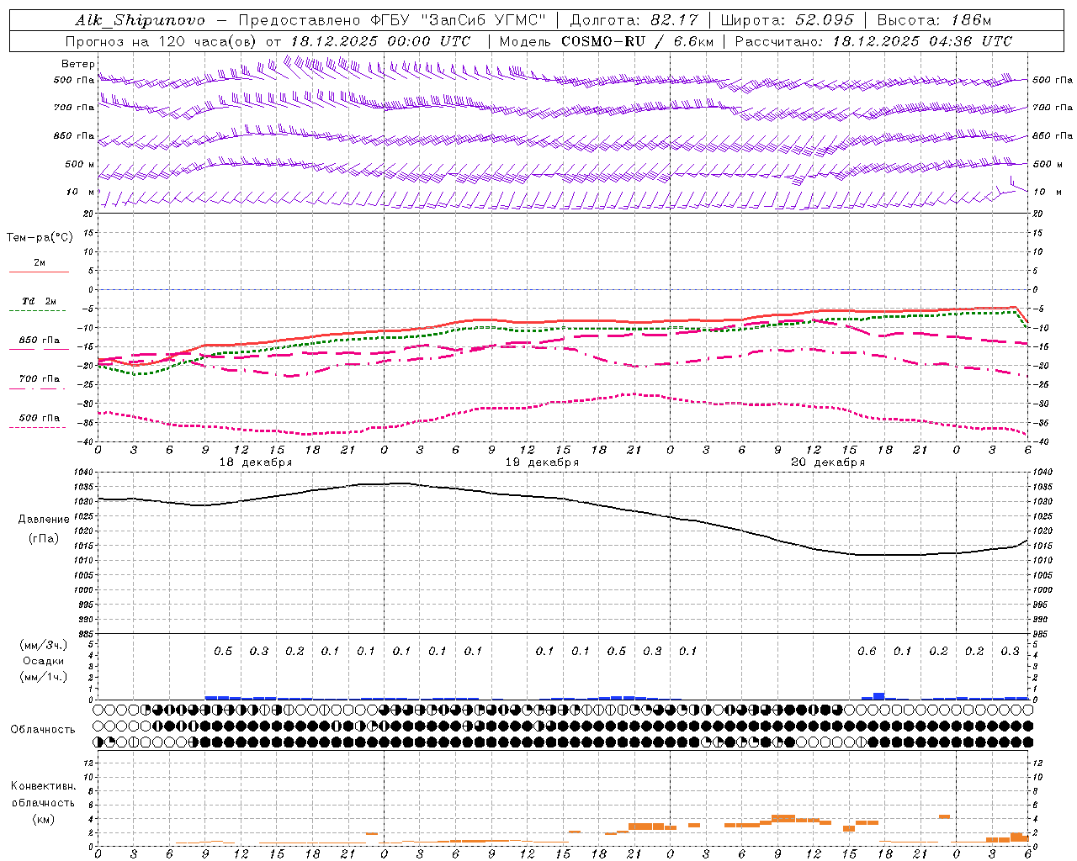Click the '(мм/3ч.)' precipitation unit label
1077x861 pixels.
click(44, 645)
